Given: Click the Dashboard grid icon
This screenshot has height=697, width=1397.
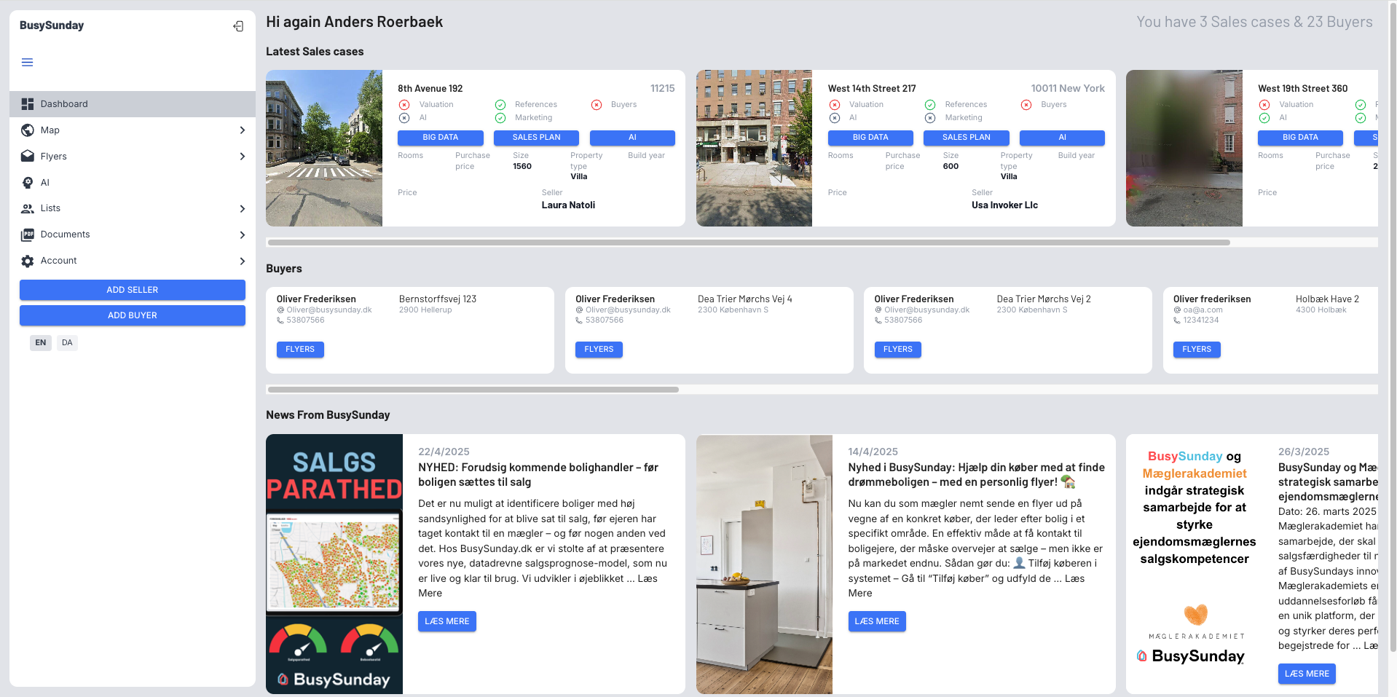Looking at the screenshot, I should tap(28, 104).
